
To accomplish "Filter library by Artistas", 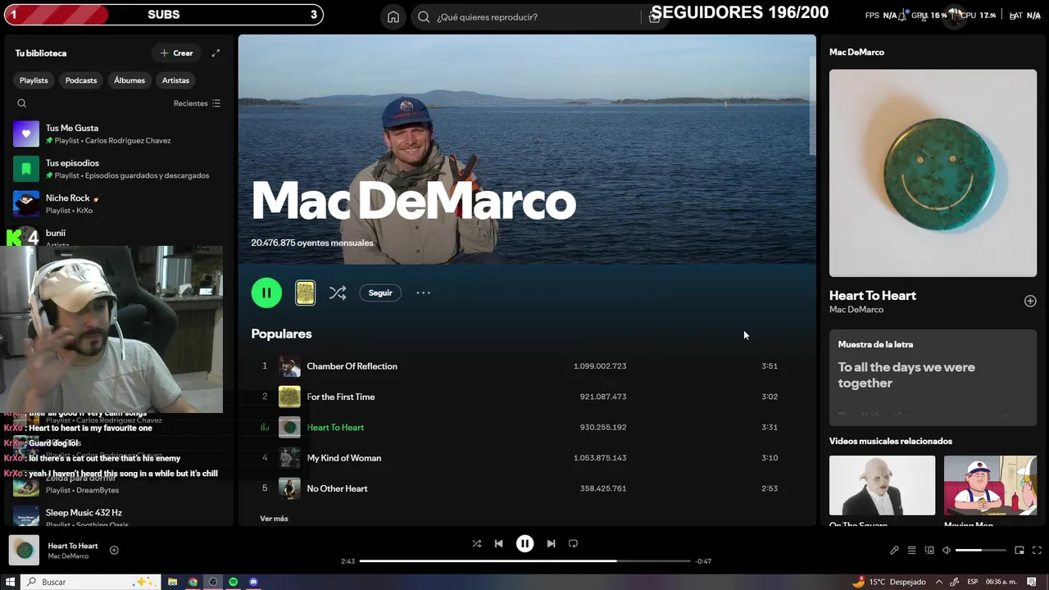I will tap(175, 80).
